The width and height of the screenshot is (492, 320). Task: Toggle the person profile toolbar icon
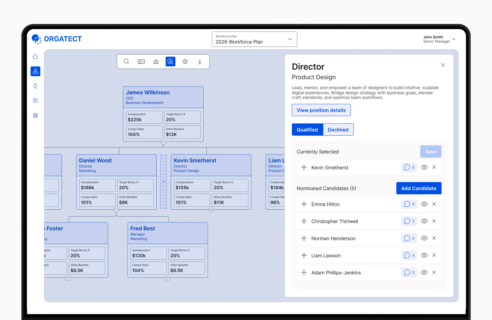pos(171,62)
